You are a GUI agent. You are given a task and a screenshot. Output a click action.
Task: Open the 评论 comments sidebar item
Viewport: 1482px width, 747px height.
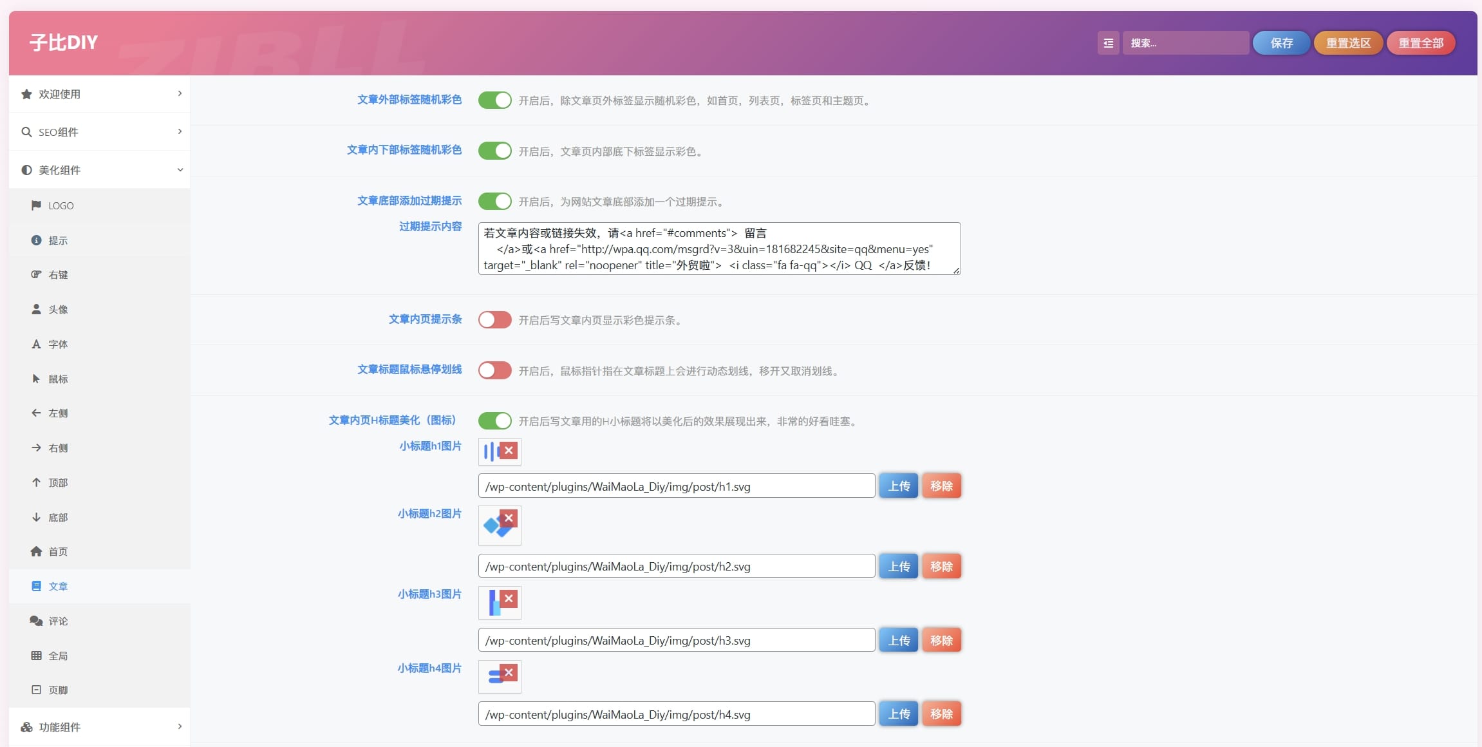(58, 621)
